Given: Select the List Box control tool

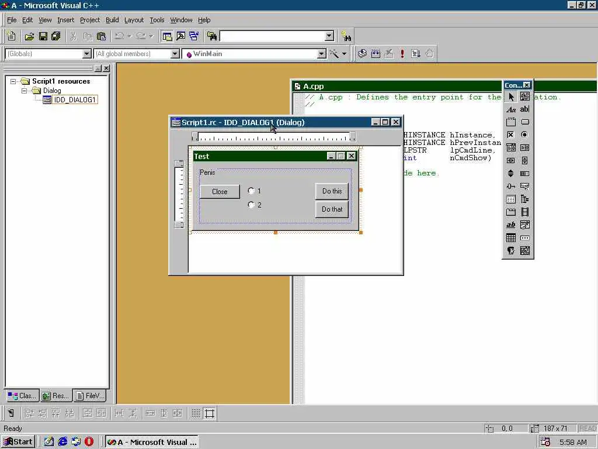Looking at the screenshot, I should click(525, 148).
